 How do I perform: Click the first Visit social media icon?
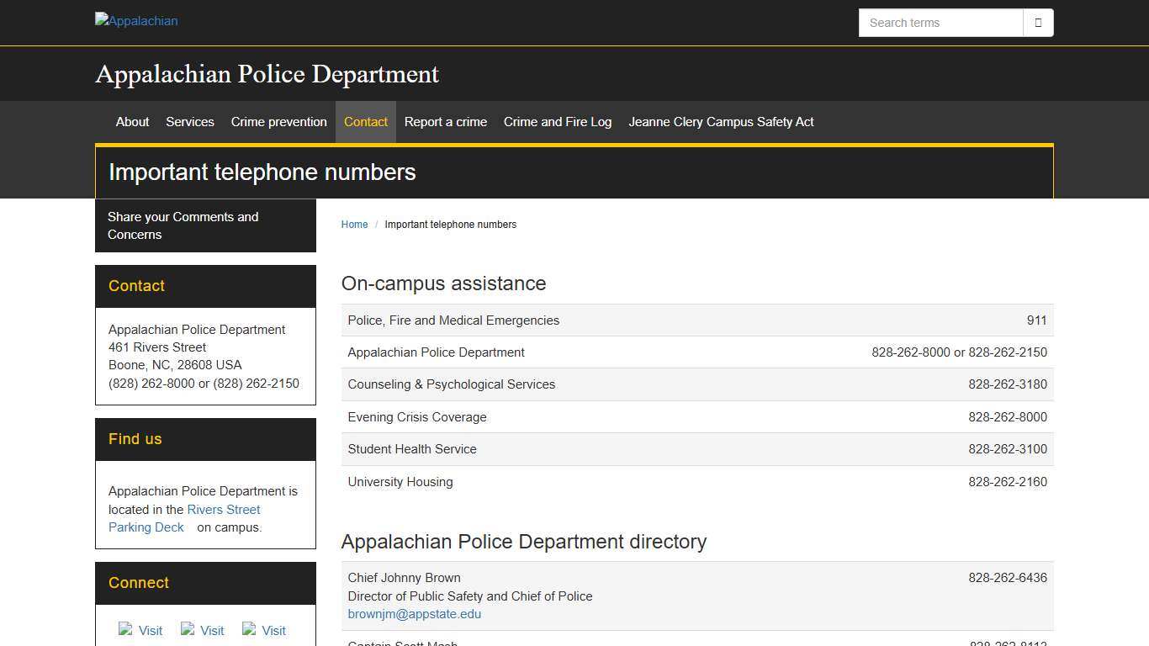tap(140, 630)
